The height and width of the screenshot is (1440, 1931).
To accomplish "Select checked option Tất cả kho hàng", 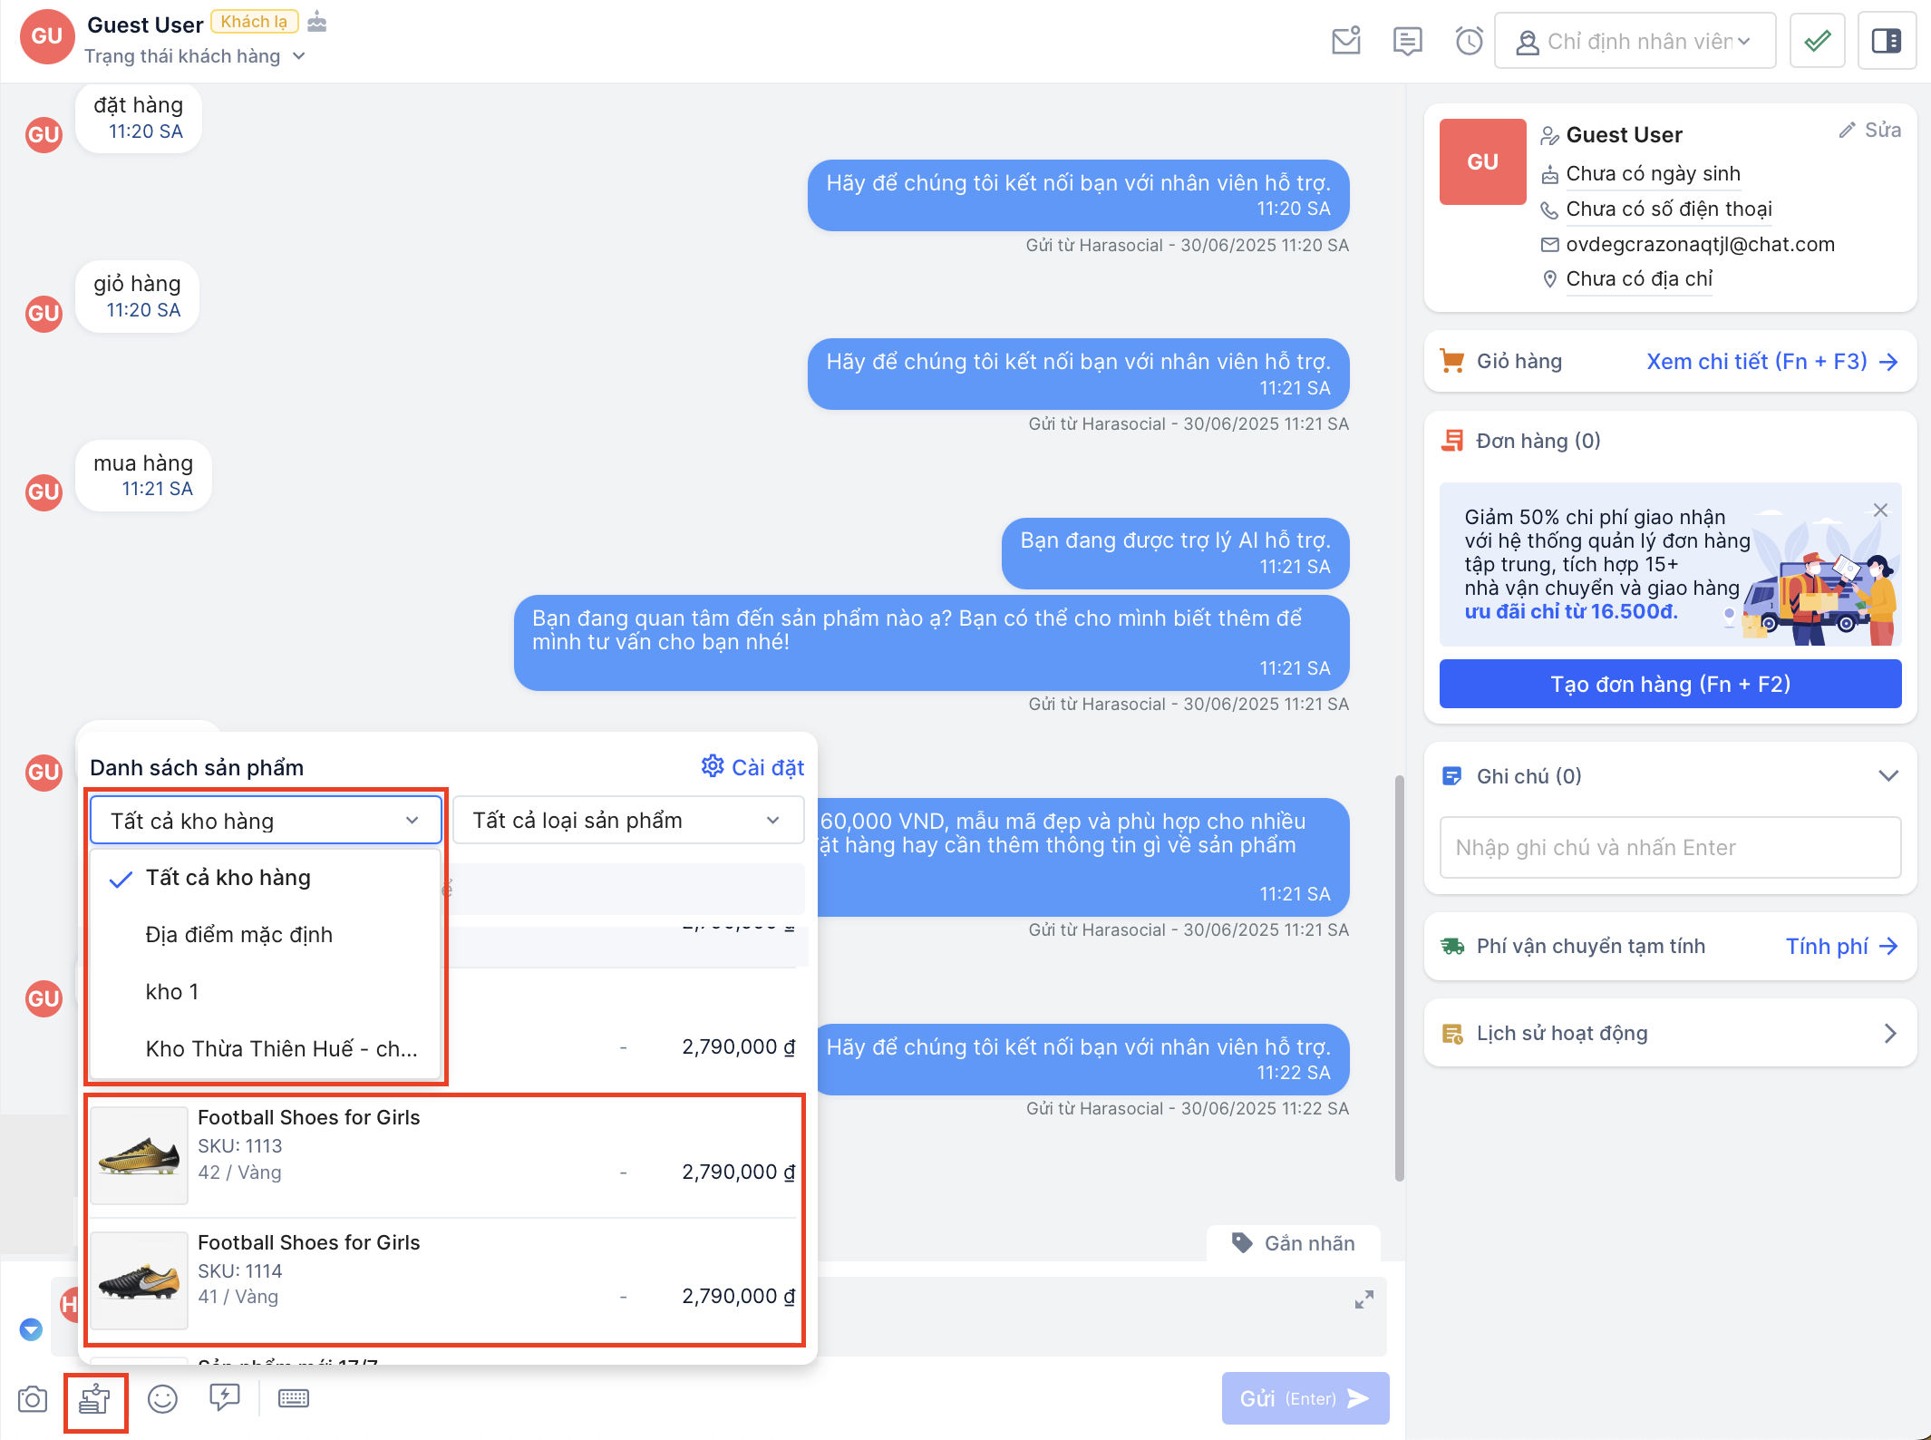I will click(x=228, y=878).
